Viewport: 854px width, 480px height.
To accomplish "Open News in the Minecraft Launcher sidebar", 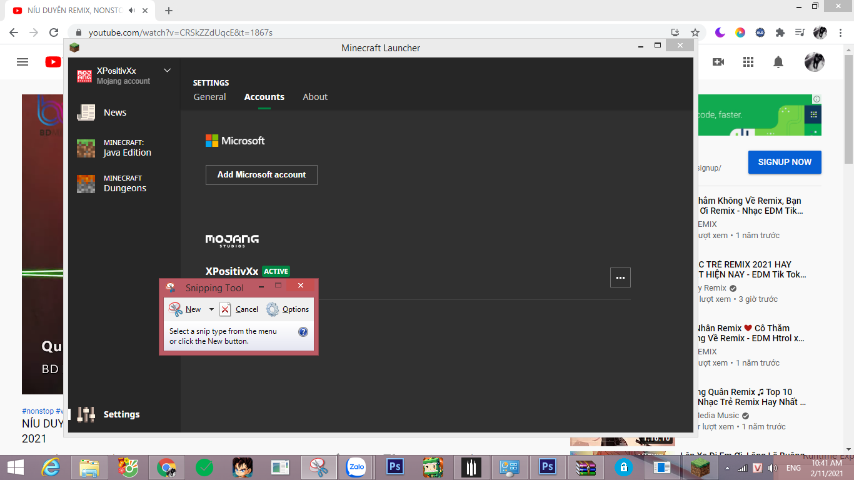I will point(116,112).
